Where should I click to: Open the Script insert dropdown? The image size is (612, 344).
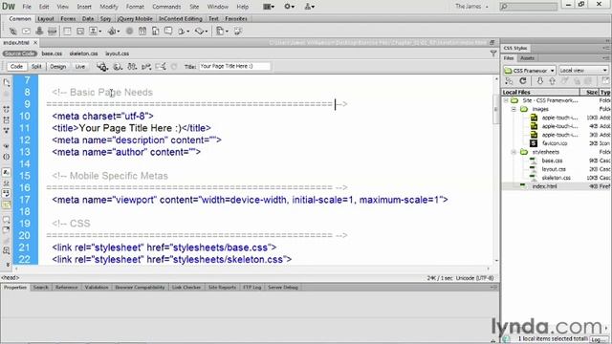click(201, 32)
